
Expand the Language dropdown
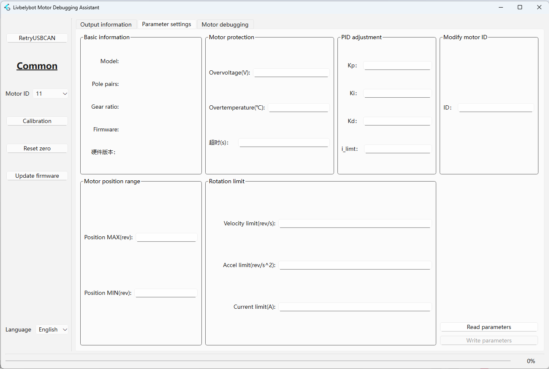click(x=52, y=330)
